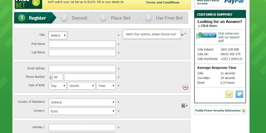This screenshot has height=133, width=266.
Task: Click the yellow arrow beside Click Here
Action: tap(199, 26)
